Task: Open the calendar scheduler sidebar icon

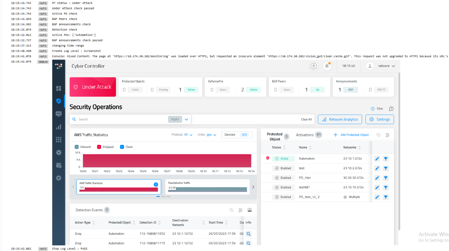Action: click(x=59, y=165)
